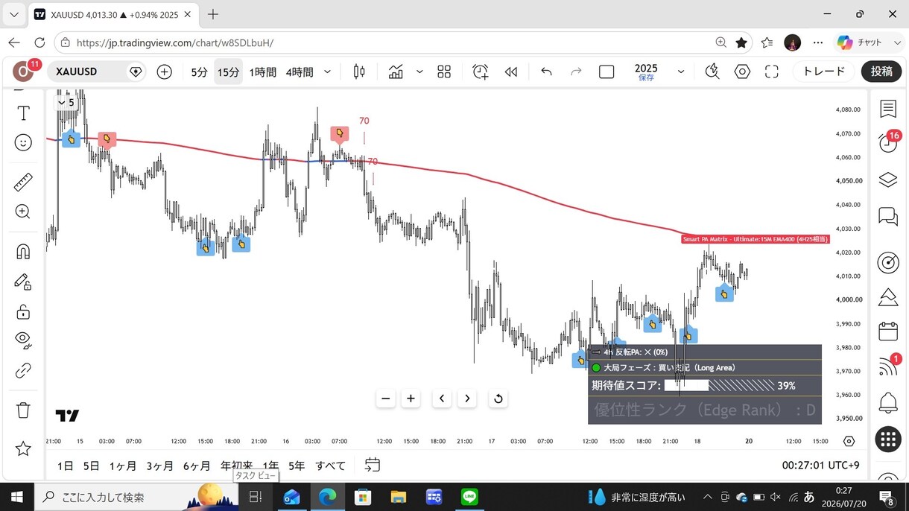
Task: Switch to 4時間 timeframe
Action: coord(300,72)
